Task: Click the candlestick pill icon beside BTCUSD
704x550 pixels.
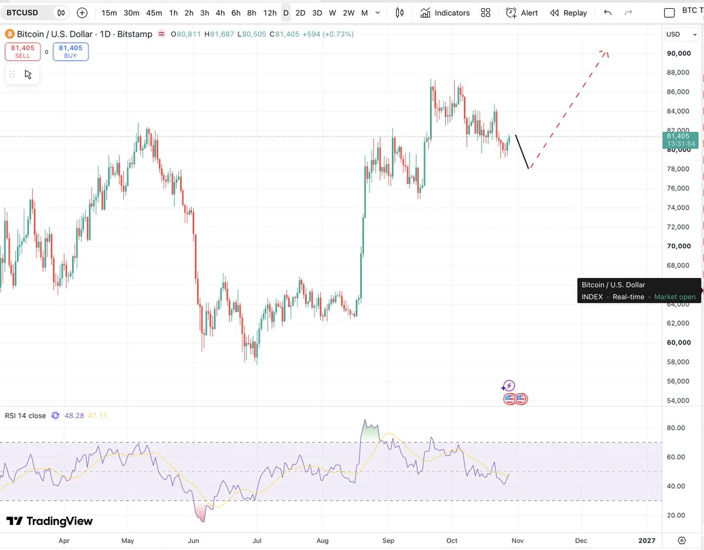Action: coord(60,13)
